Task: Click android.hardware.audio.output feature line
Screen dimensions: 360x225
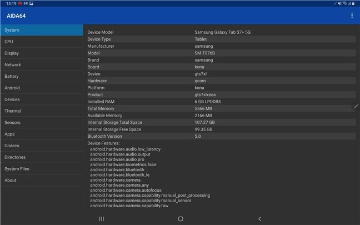Action: [x=120, y=154]
